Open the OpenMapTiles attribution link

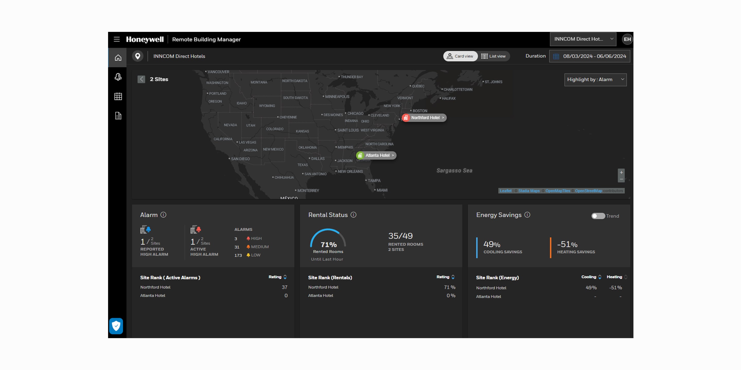[x=558, y=191]
